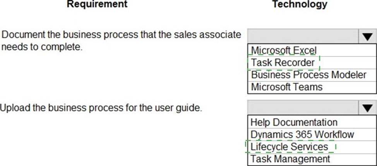Select the Microsoft Excel option
This screenshot has width=377, height=166.
(x=283, y=50)
